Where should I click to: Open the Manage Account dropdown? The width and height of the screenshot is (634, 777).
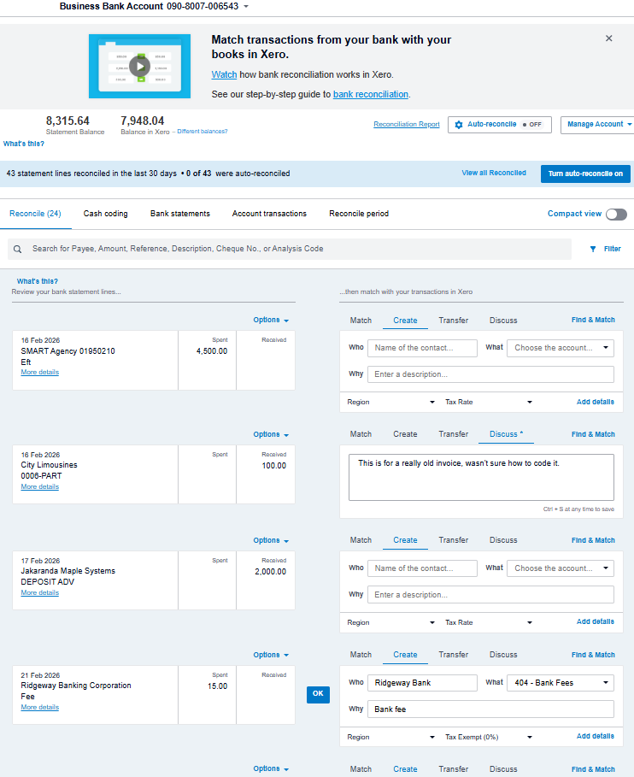[597, 125]
